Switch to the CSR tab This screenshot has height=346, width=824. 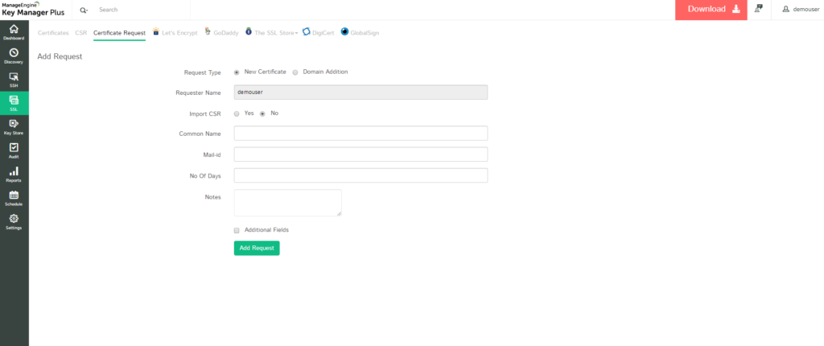(80, 33)
